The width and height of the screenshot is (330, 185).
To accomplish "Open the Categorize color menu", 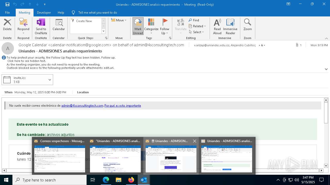I will (151, 26).
